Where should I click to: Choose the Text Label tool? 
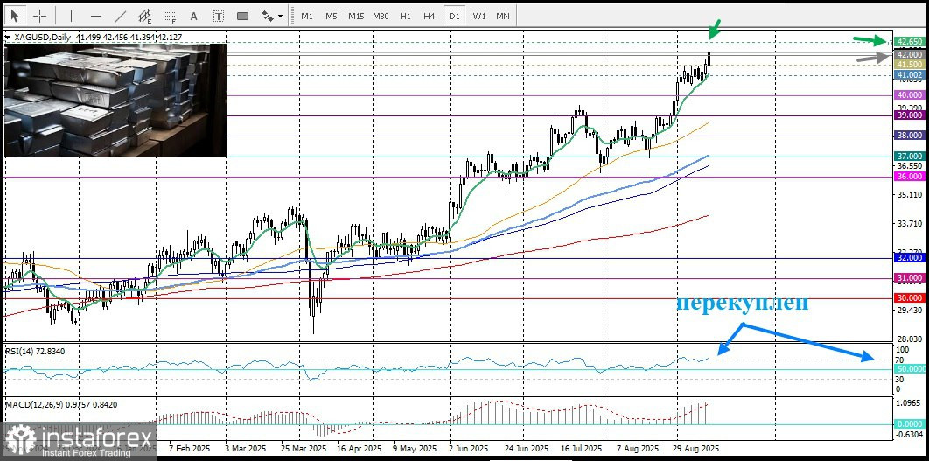tap(218, 16)
